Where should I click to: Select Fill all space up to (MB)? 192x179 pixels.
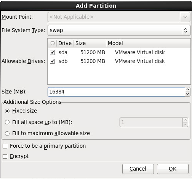pos(7,122)
